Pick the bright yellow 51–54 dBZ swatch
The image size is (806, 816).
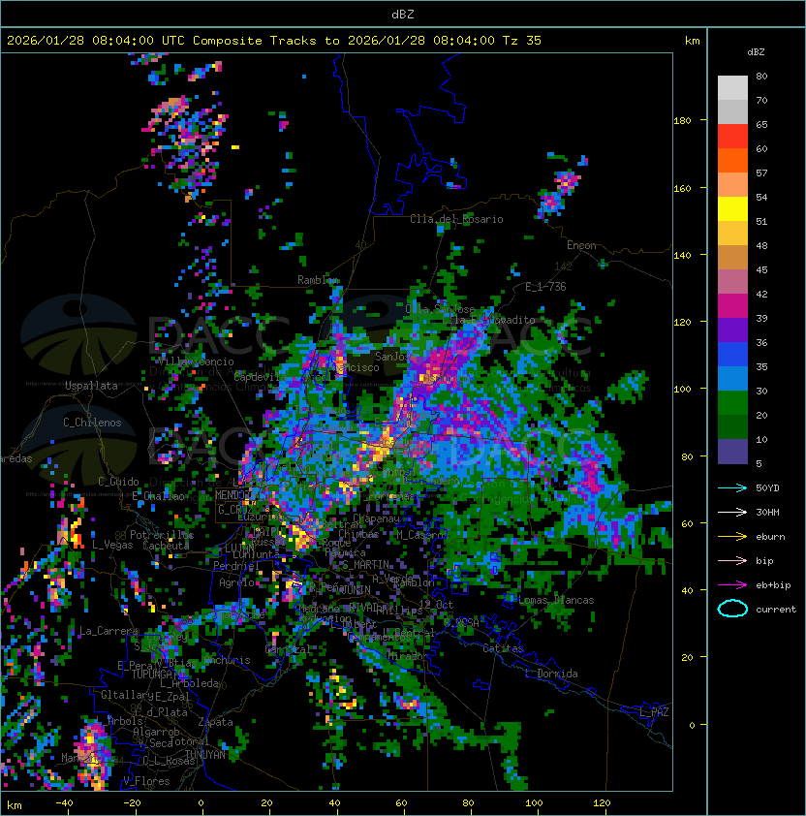[732, 208]
